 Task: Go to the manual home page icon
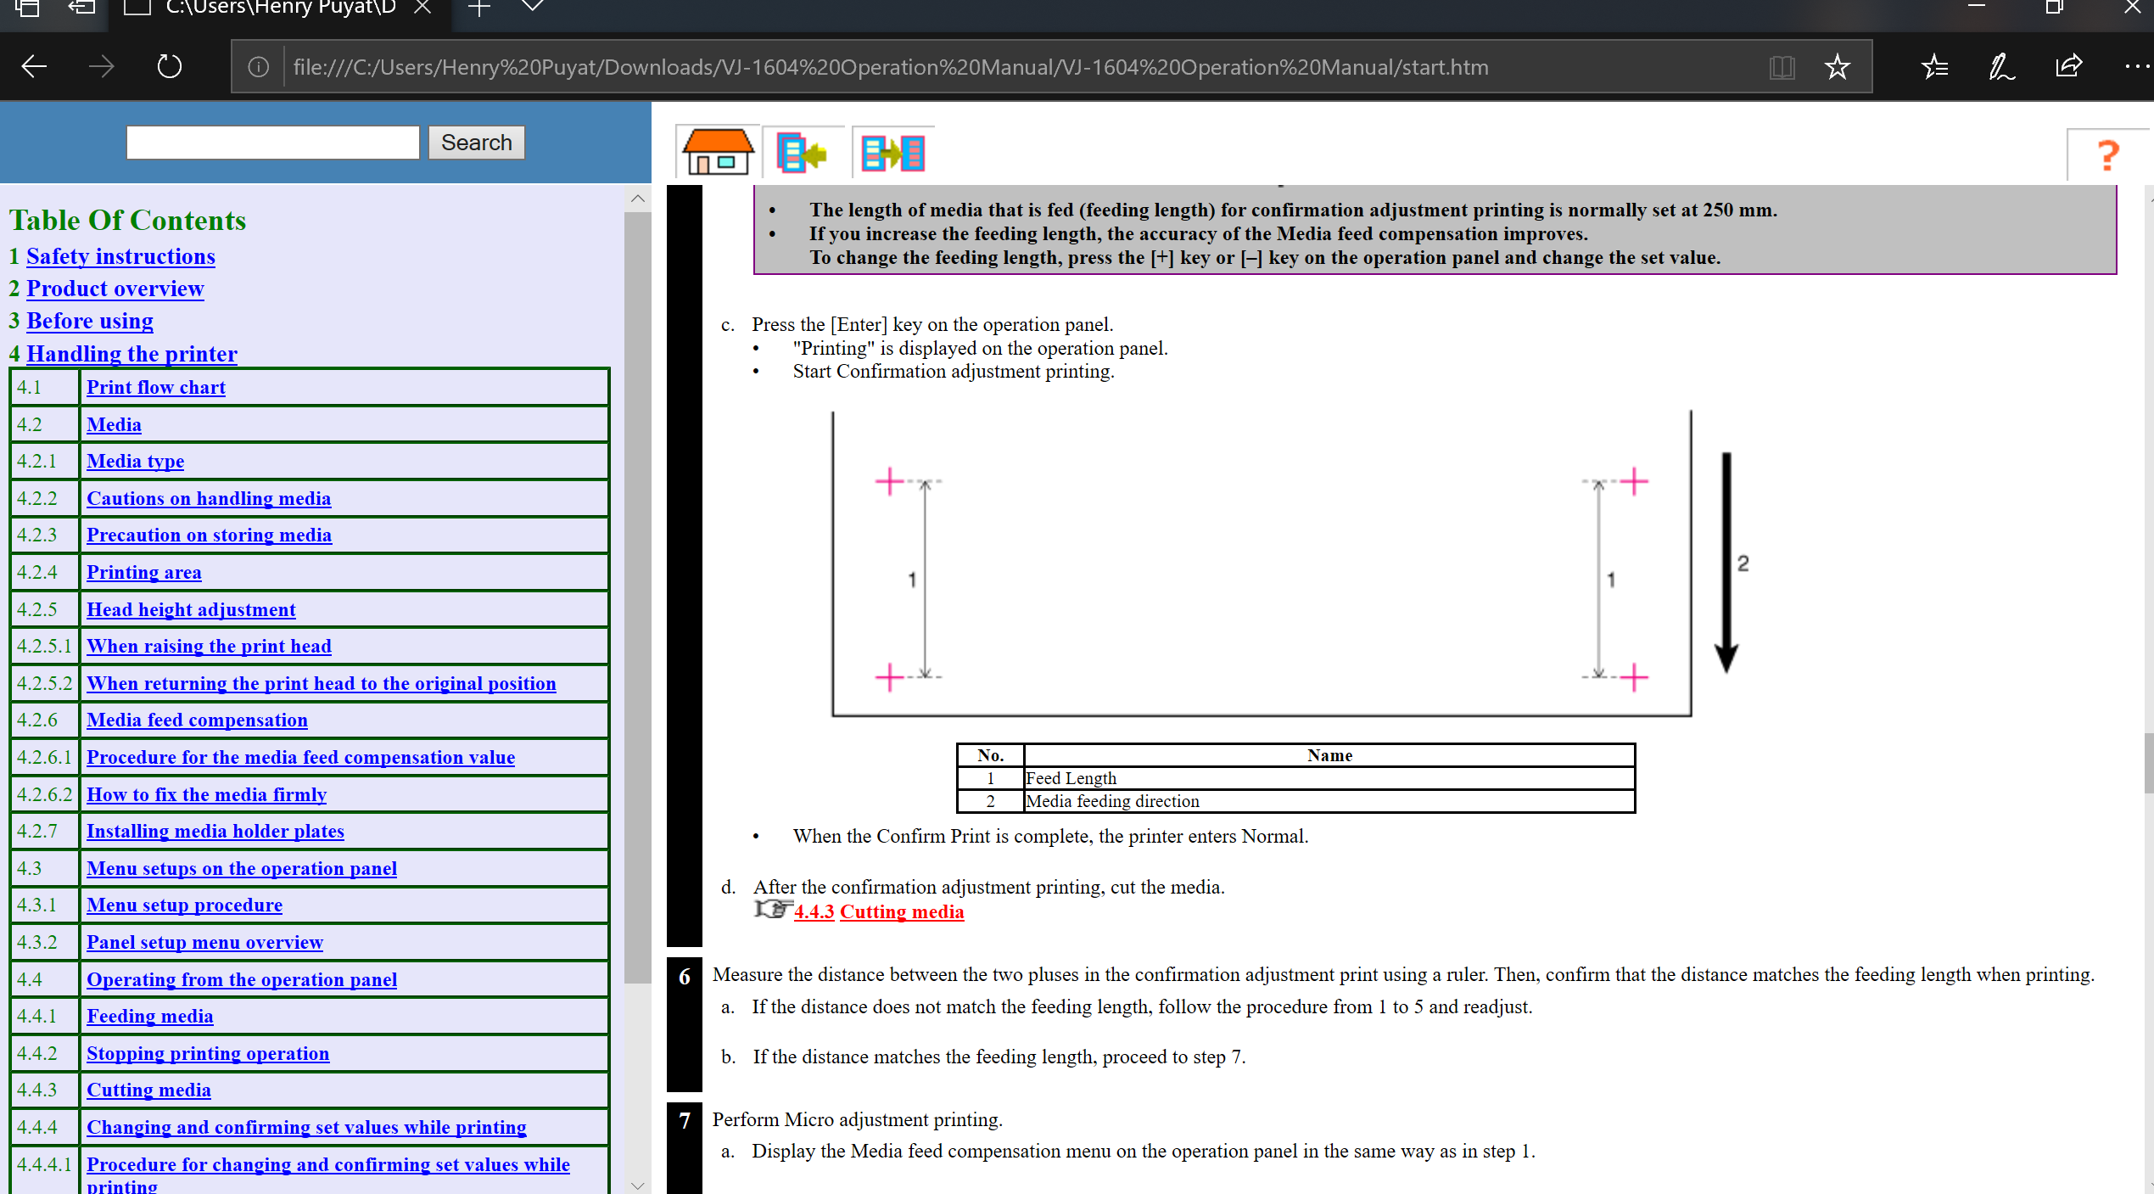pyautogui.click(x=718, y=152)
